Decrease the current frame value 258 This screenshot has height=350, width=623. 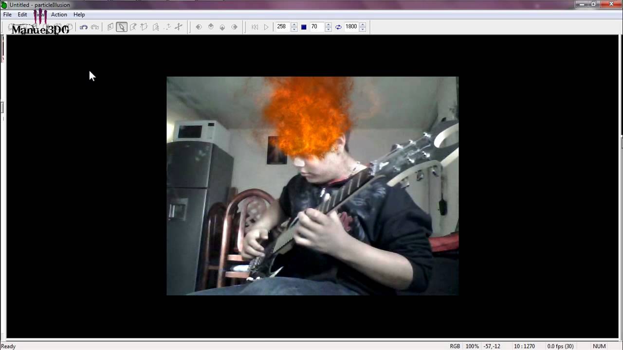tap(294, 30)
